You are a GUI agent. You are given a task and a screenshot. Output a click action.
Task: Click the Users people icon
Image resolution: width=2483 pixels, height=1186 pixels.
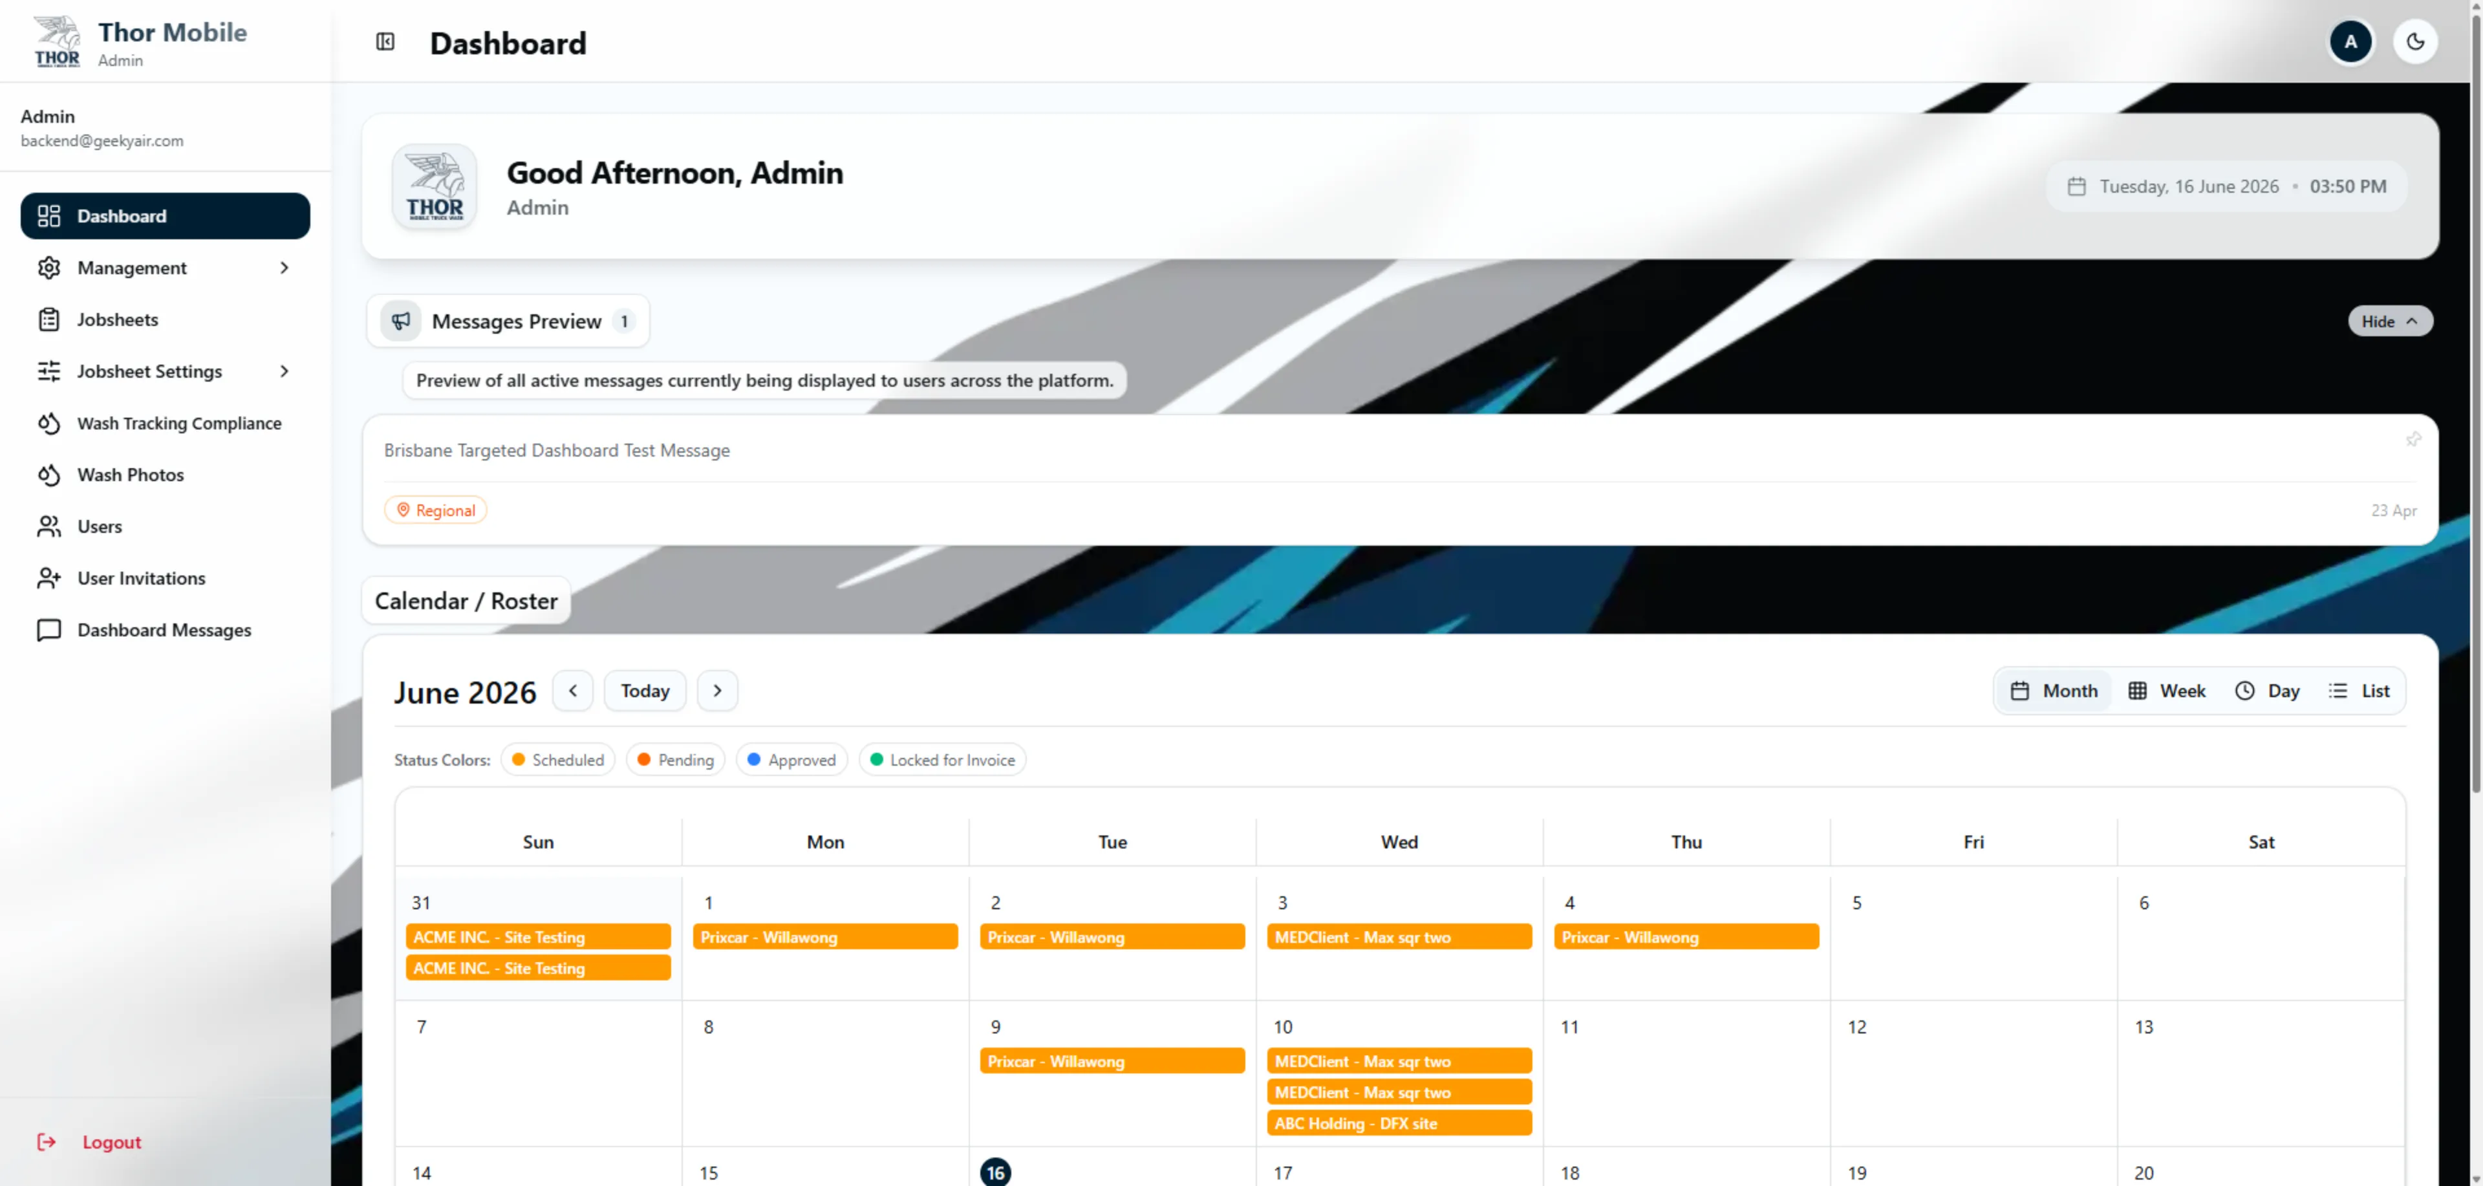point(49,526)
